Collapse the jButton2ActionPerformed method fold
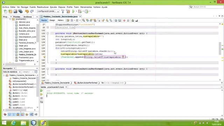The image size is (224, 126). click(x=48, y=69)
